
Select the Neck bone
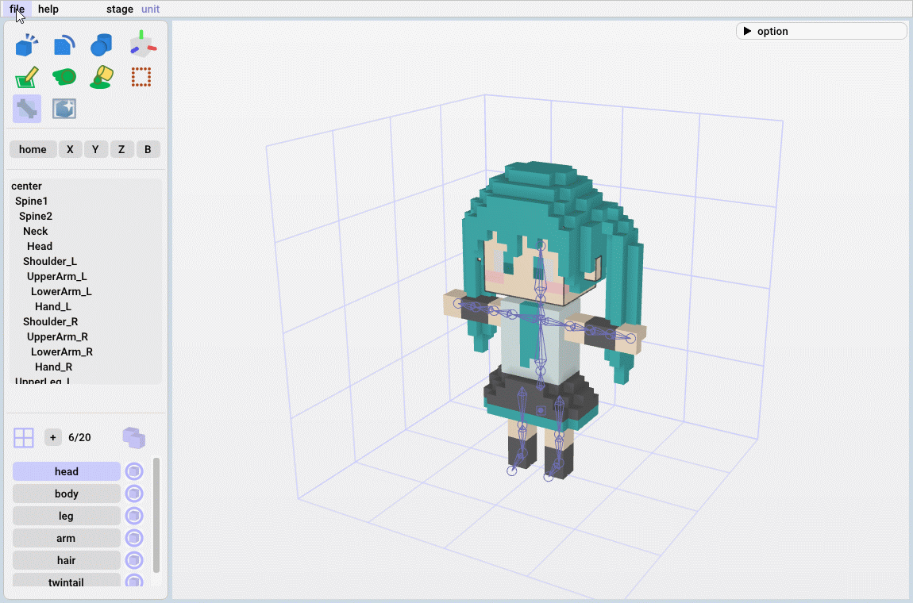[x=36, y=232]
